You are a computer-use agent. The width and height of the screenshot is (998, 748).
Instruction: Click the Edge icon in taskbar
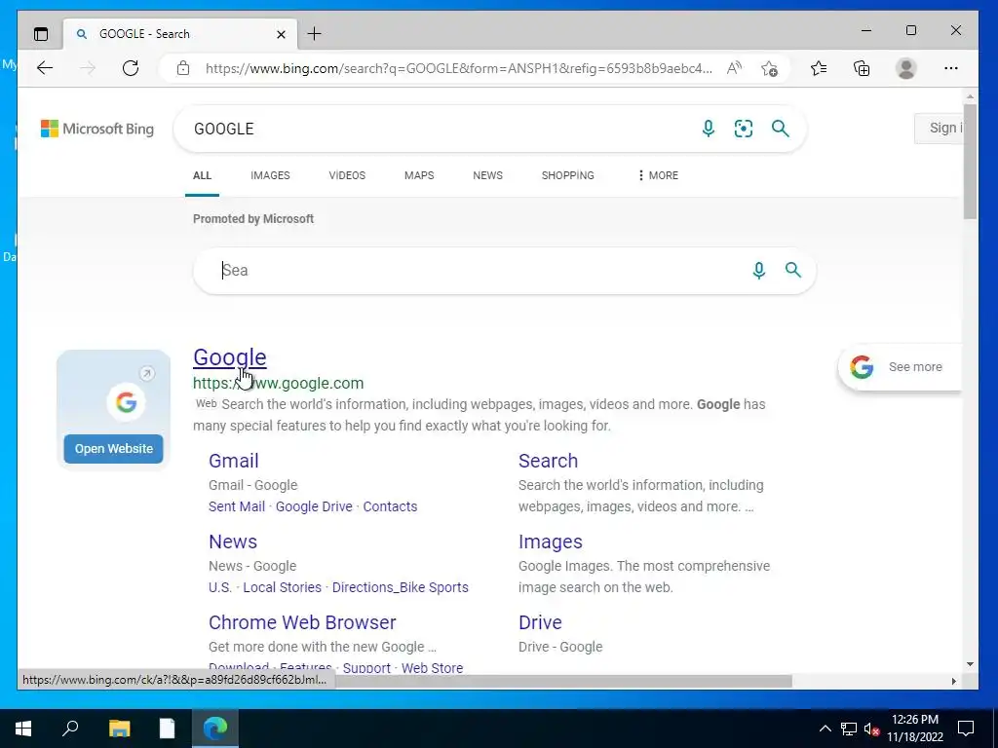pyautogui.click(x=215, y=729)
